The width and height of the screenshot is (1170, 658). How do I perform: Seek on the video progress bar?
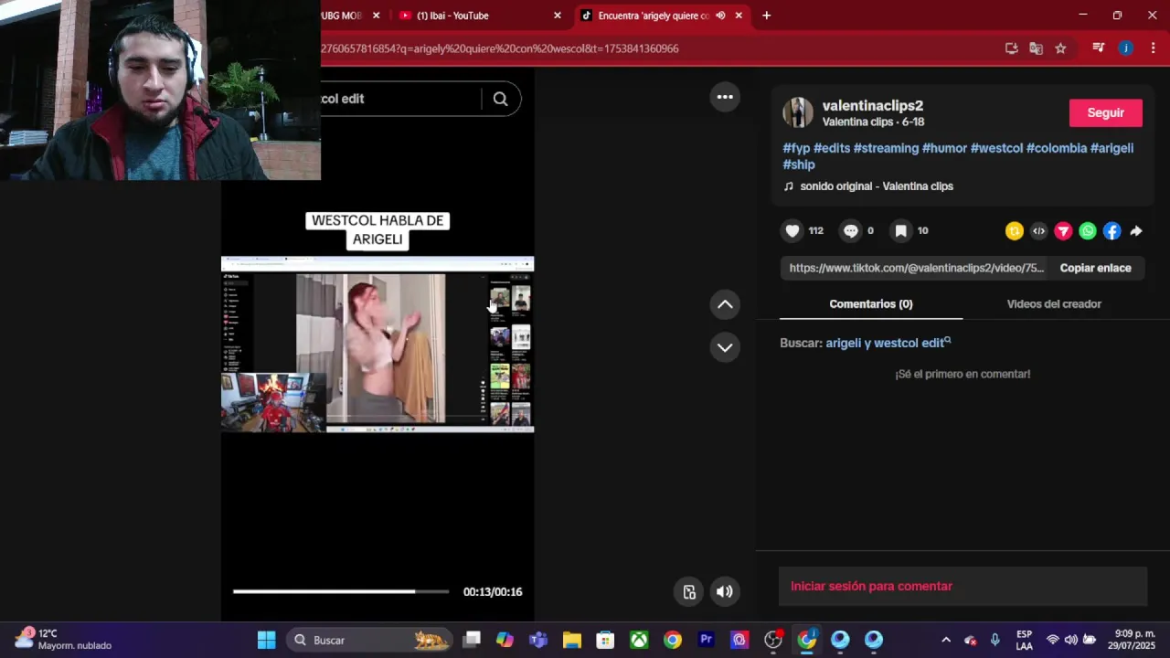pyautogui.click(x=341, y=591)
